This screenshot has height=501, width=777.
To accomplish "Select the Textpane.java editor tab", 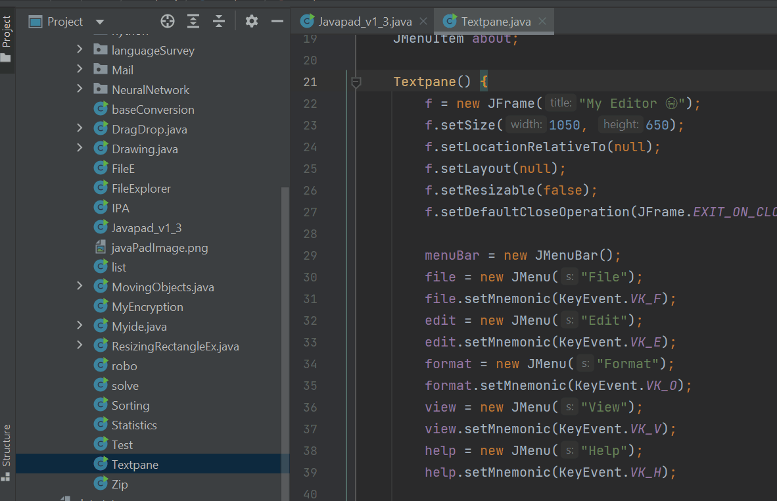I will (496, 22).
